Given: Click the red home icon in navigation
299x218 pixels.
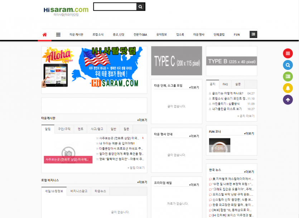Looking at the screenshot, I should point(44,35).
